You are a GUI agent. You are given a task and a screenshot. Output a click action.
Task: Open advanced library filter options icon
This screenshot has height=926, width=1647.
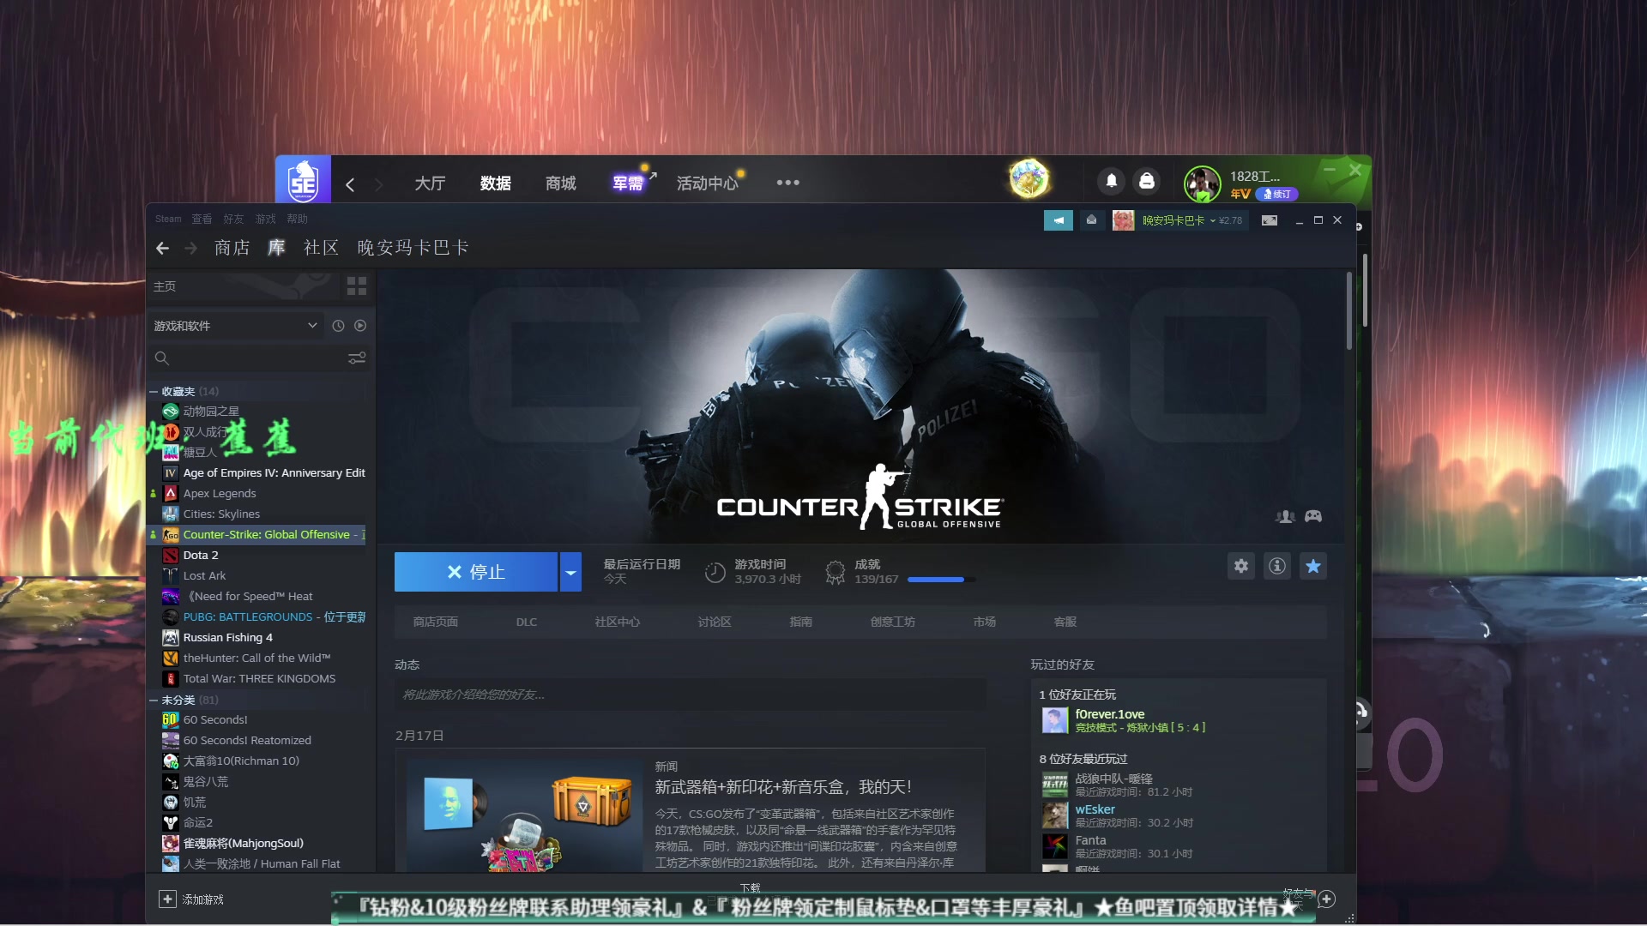click(x=357, y=358)
